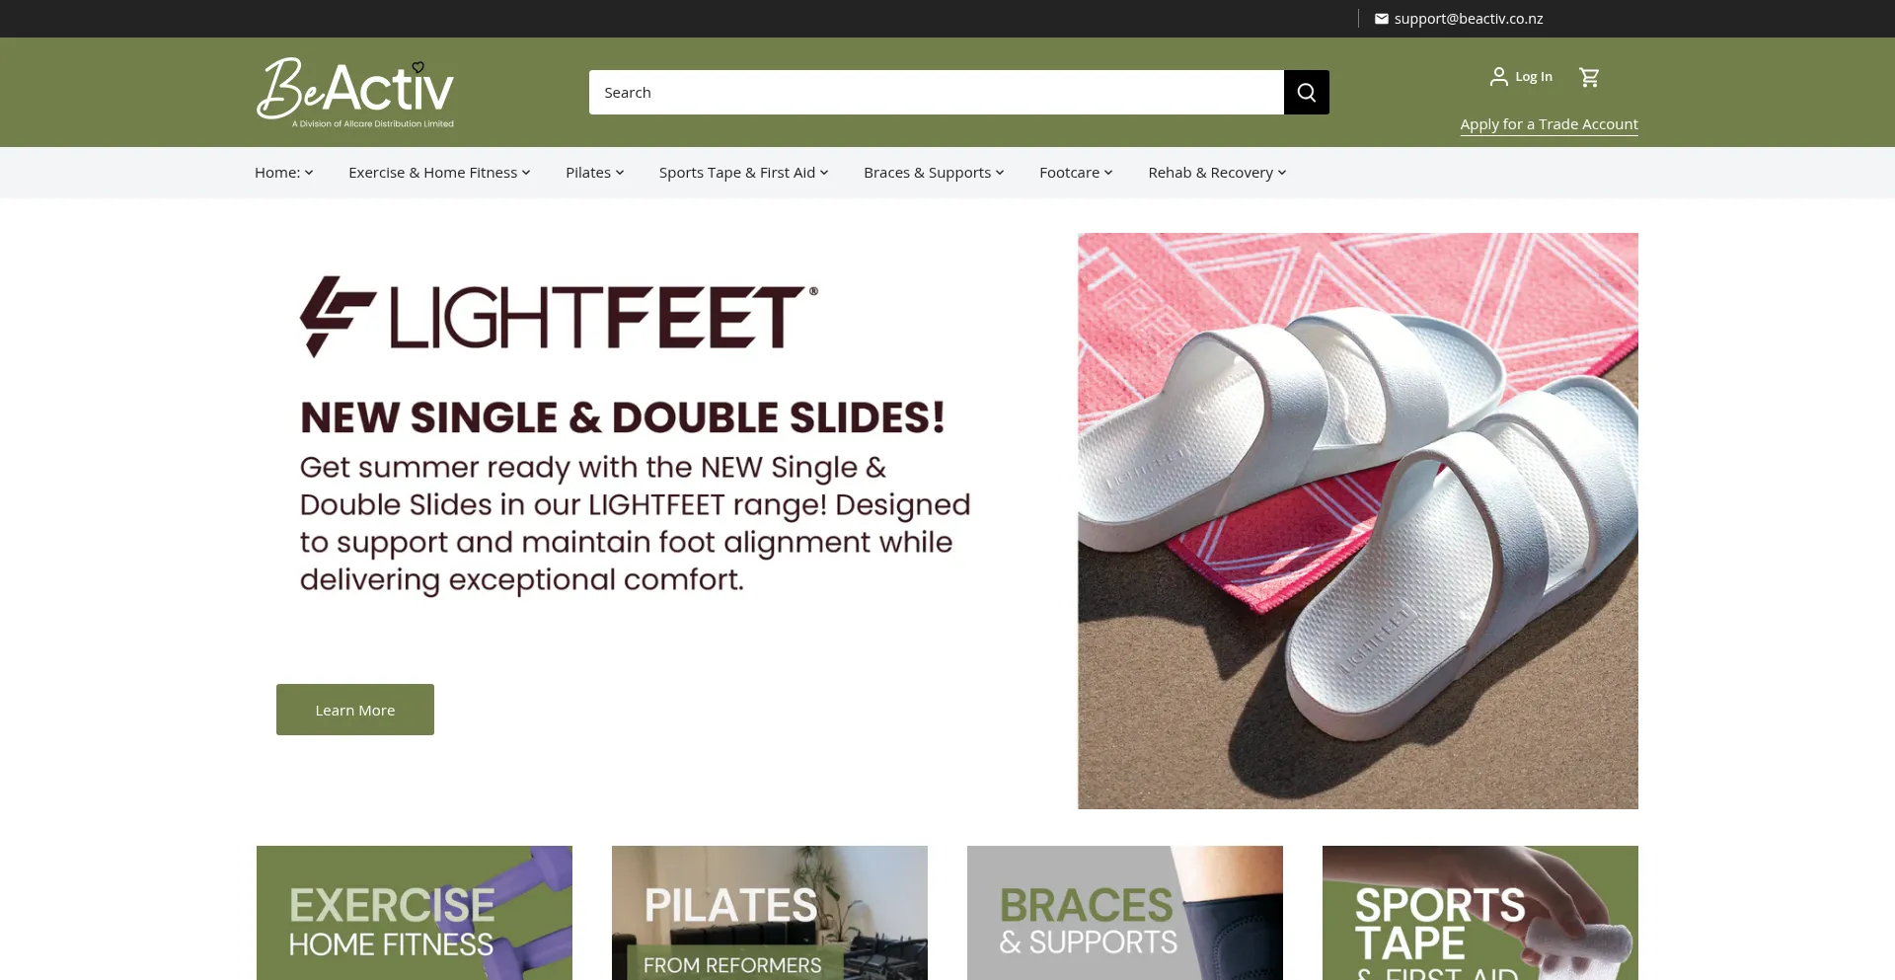1895x980 pixels.
Task: Open the Pilates dropdown menu
Action: click(594, 173)
